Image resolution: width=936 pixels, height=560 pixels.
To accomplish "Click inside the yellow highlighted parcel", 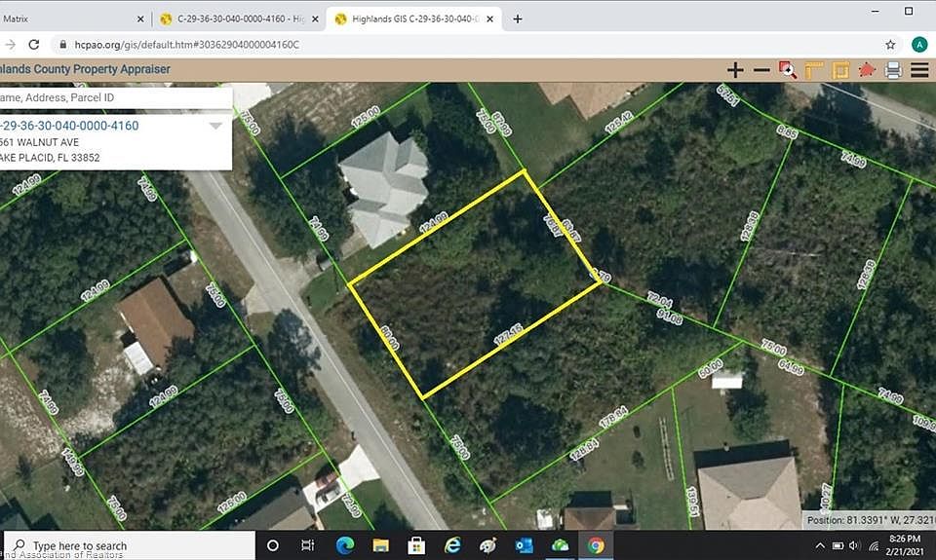I will click(475, 285).
